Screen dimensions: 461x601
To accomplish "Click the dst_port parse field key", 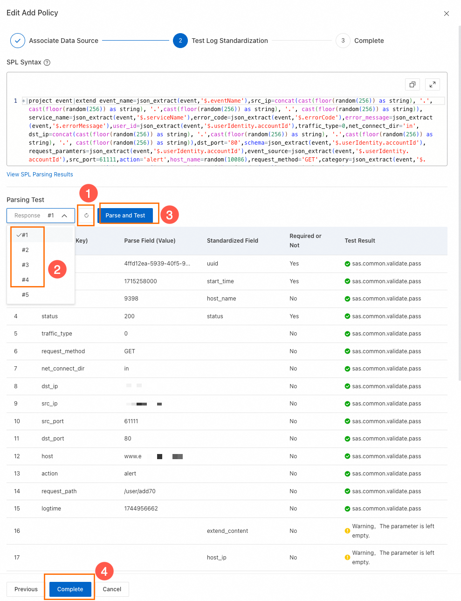I will point(53,439).
